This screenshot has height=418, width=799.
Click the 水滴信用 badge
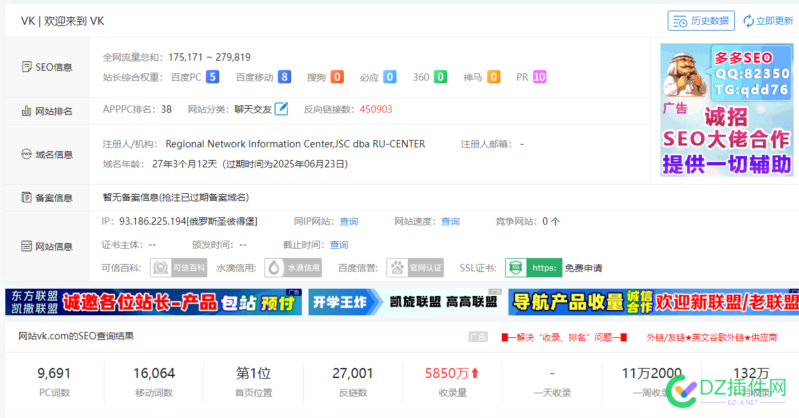(293, 267)
